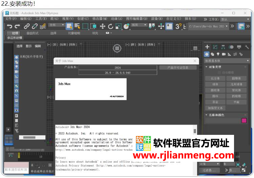Open the 修改器(M) menu
This screenshot has height=178, width=254.
[x=100, y=19]
